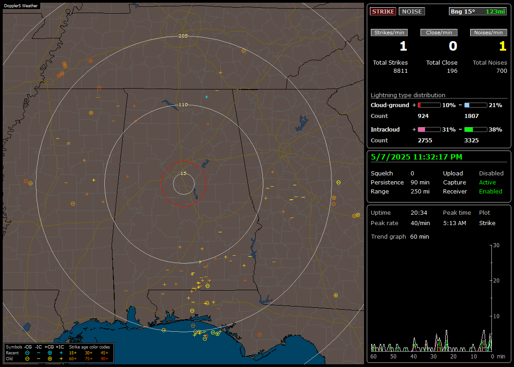514x367 pixels.
Task: Click the 45+ strike age color code
Action: point(104,353)
